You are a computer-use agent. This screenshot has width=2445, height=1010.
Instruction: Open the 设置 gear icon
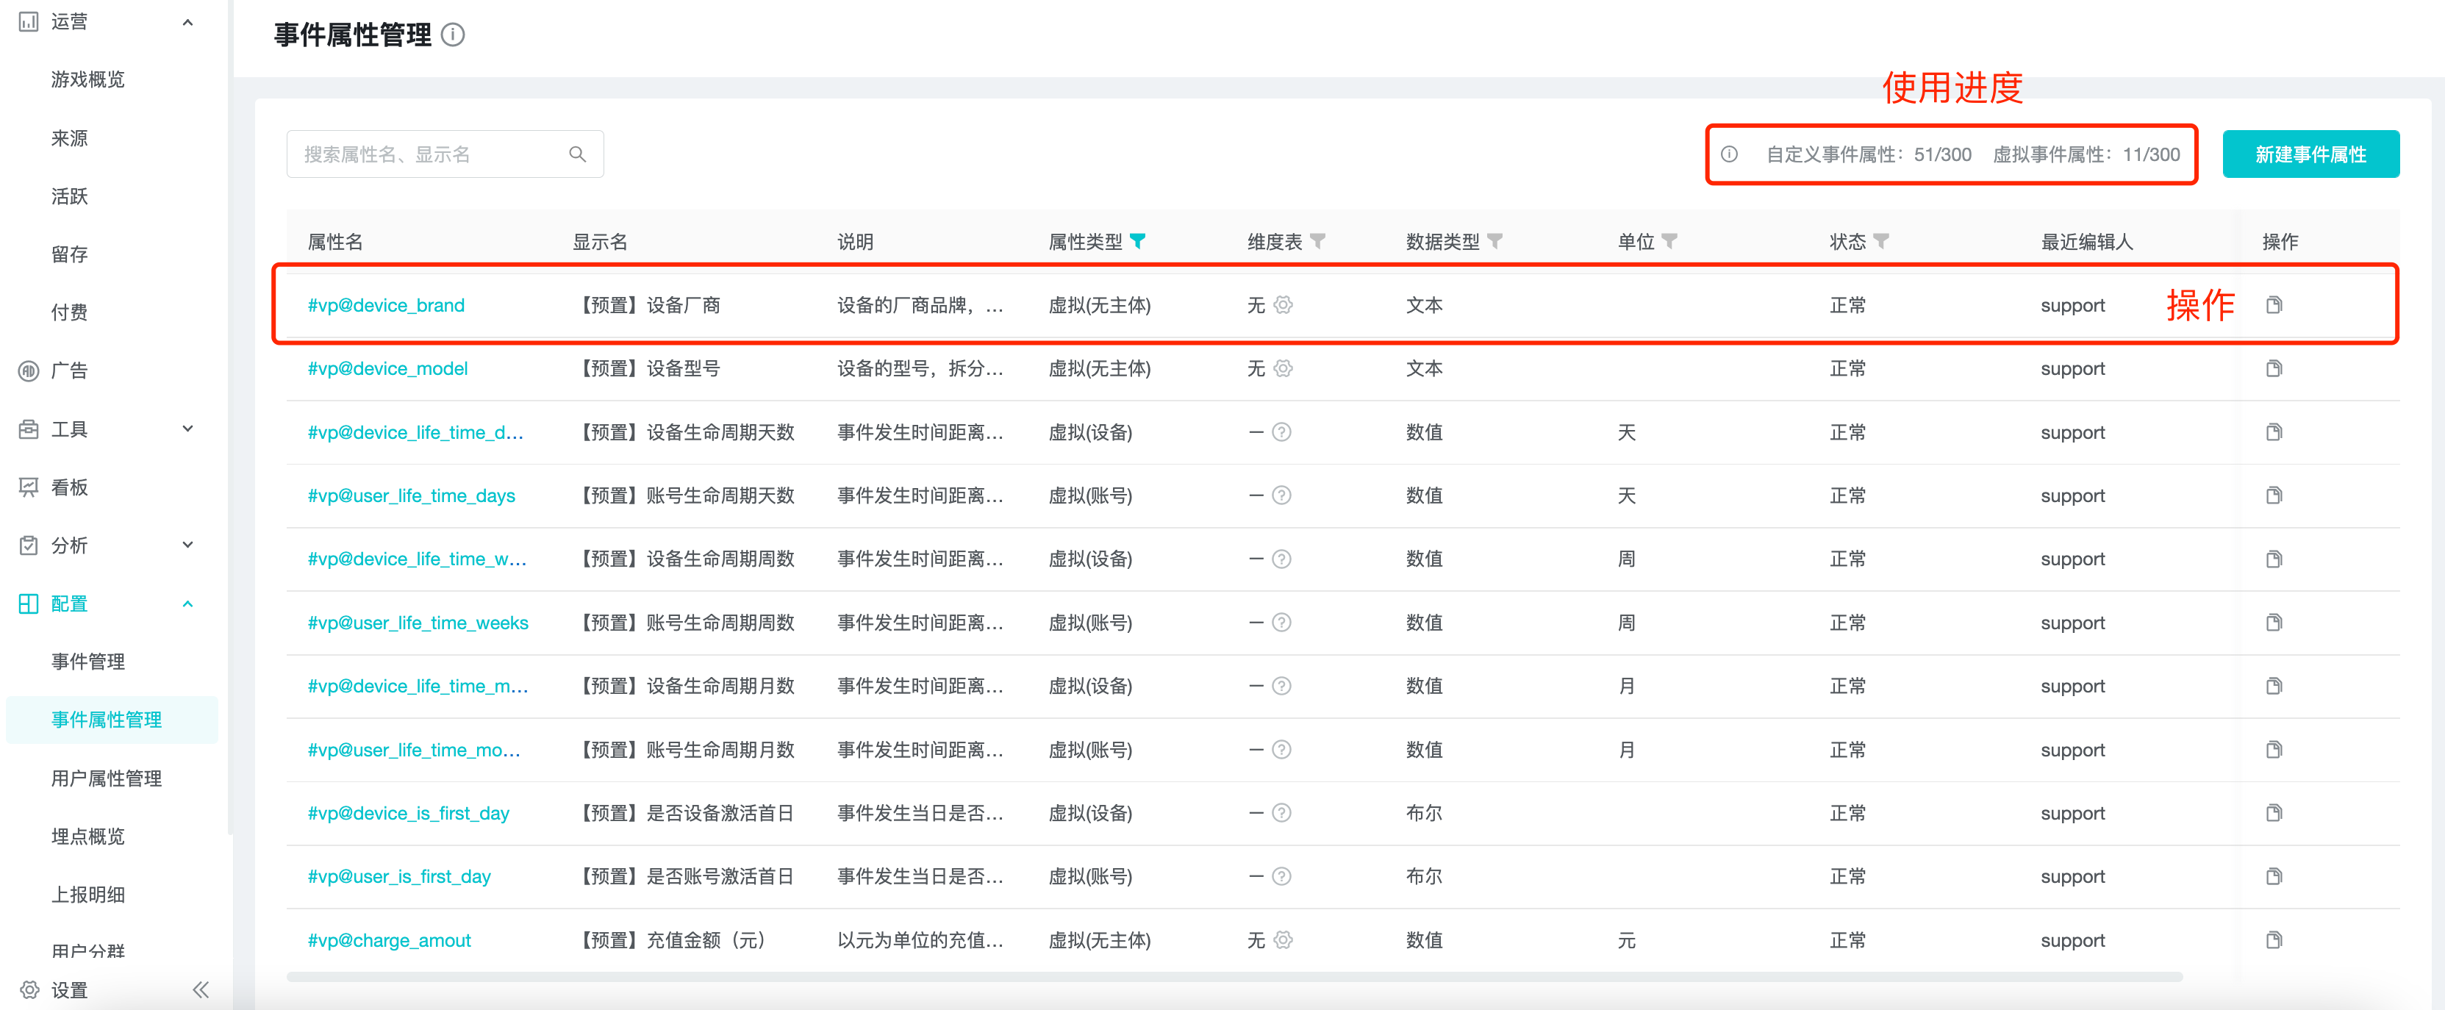tap(29, 990)
